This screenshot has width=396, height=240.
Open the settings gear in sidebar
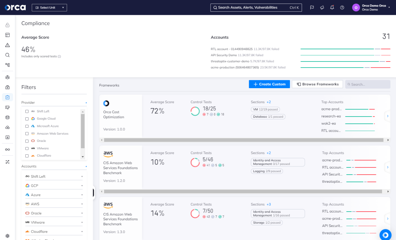point(7,236)
